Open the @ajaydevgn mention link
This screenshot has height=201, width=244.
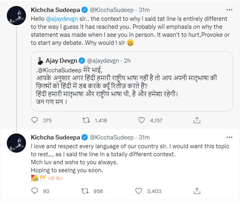(x=62, y=19)
